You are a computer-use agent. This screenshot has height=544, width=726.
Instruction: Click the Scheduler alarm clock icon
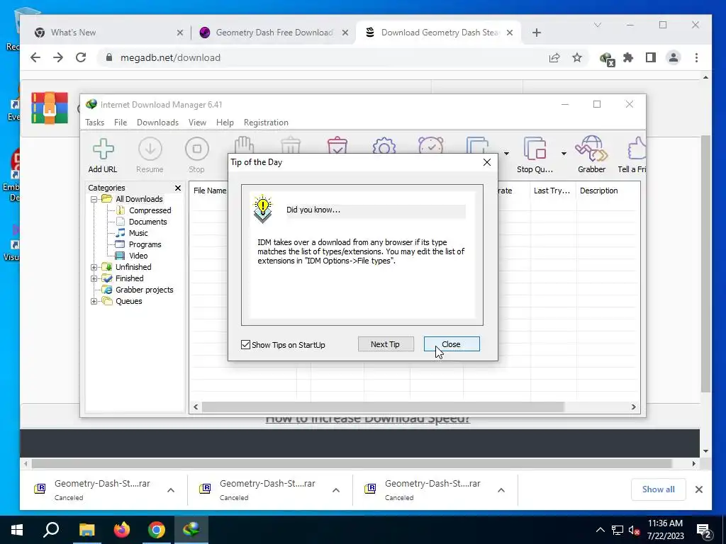coord(430,145)
